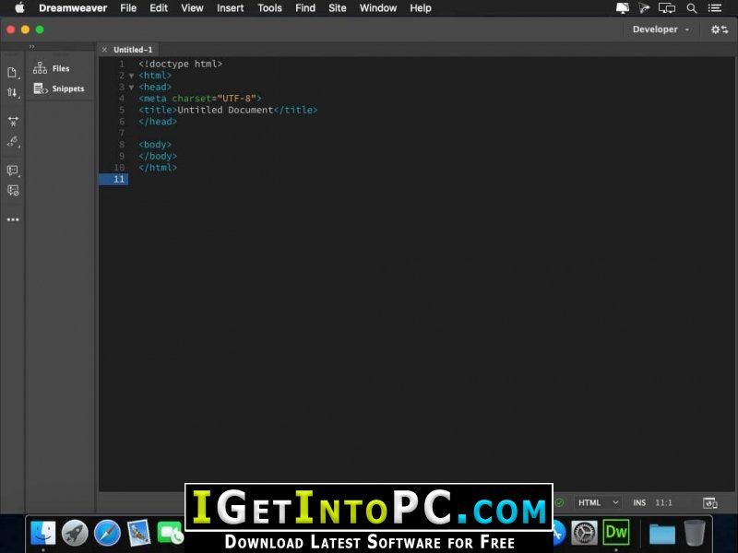Open the Window menu
This screenshot has height=553, width=738.
pyautogui.click(x=378, y=8)
